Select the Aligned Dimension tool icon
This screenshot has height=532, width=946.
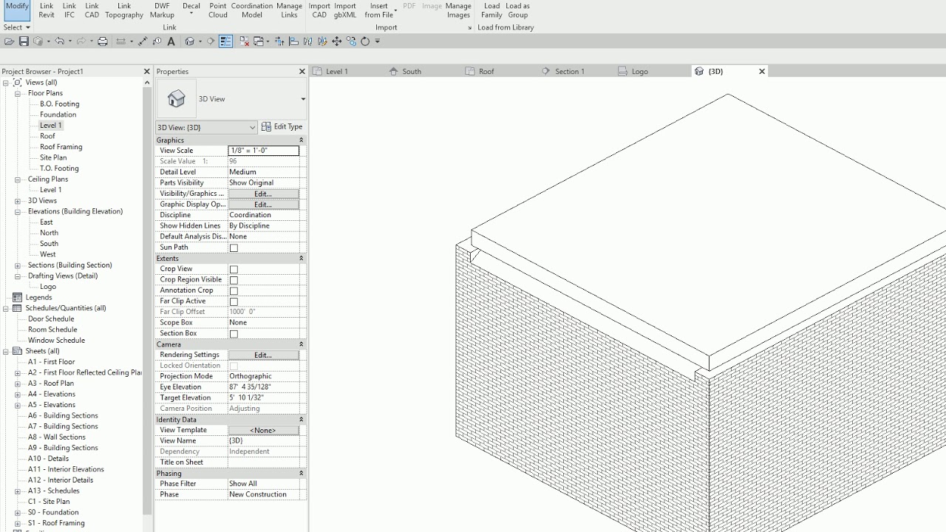143,41
